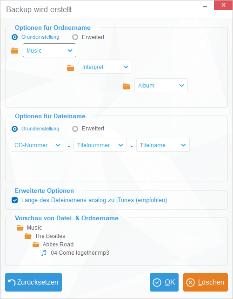Open the Music folder dropdown
The width and height of the screenshot is (233, 299).
pyautogui.click(x=49, y=50)
